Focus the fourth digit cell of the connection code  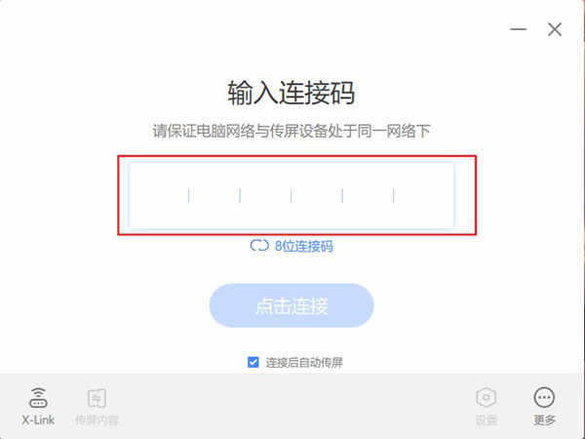click(316, 195)
